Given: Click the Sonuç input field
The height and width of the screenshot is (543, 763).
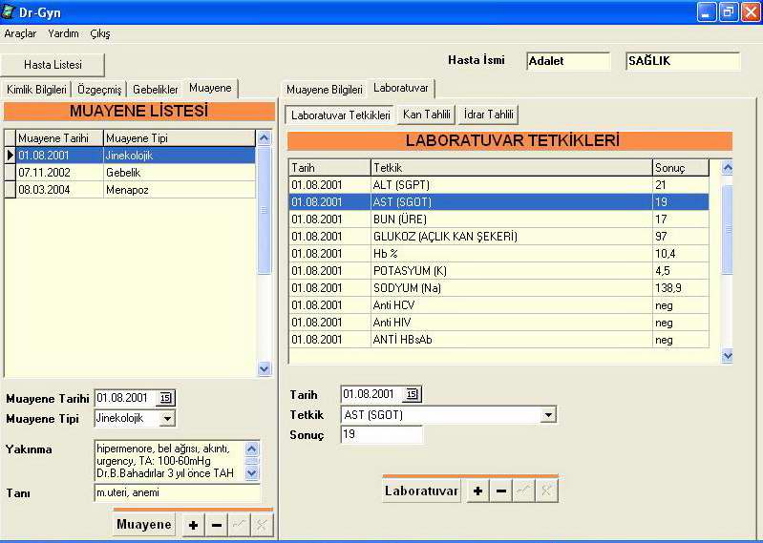Looking at the screenshot, I should pos(381,434).
